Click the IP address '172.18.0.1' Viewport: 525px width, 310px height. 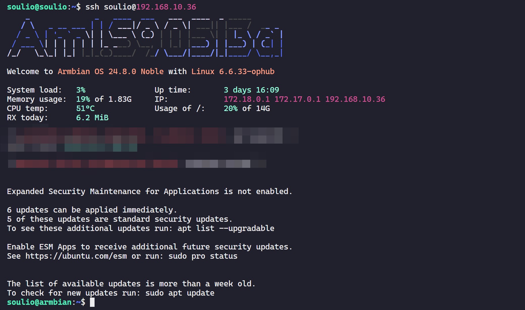247,99
